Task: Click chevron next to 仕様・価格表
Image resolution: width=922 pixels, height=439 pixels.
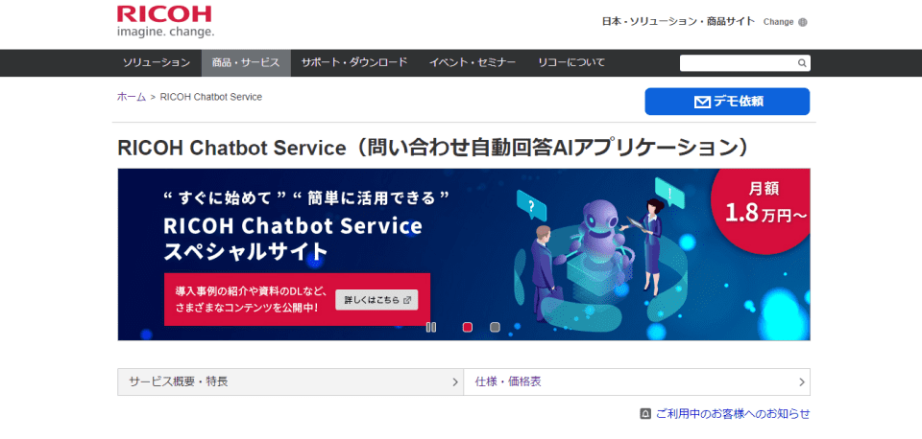Action: pos(801,382)
